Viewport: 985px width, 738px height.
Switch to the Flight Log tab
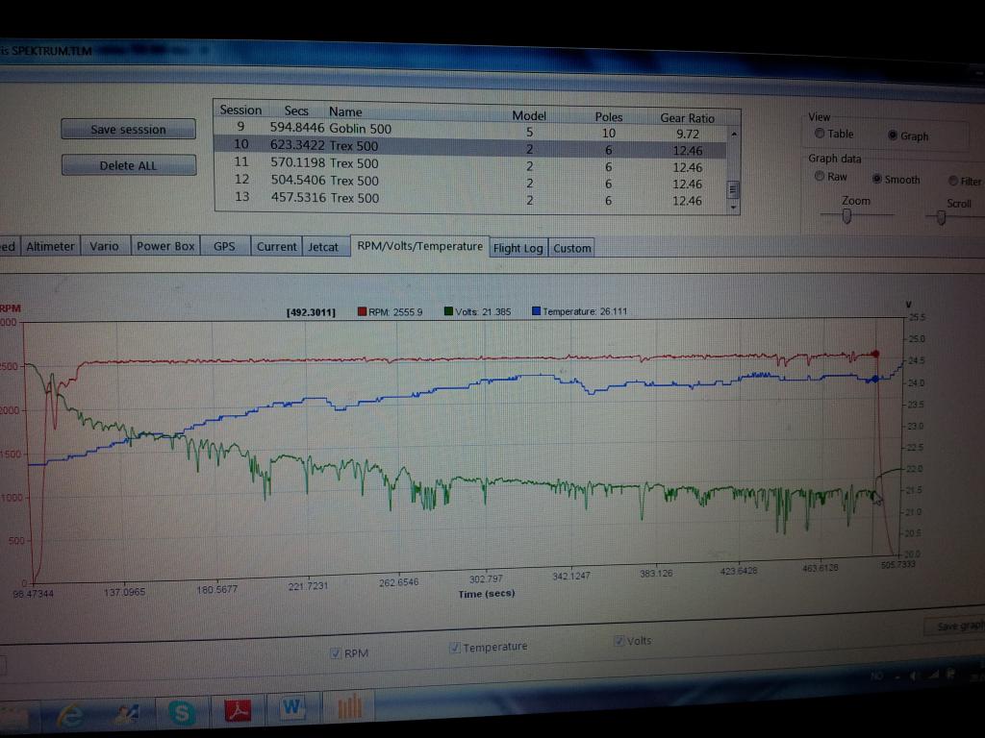click(518, 248)
